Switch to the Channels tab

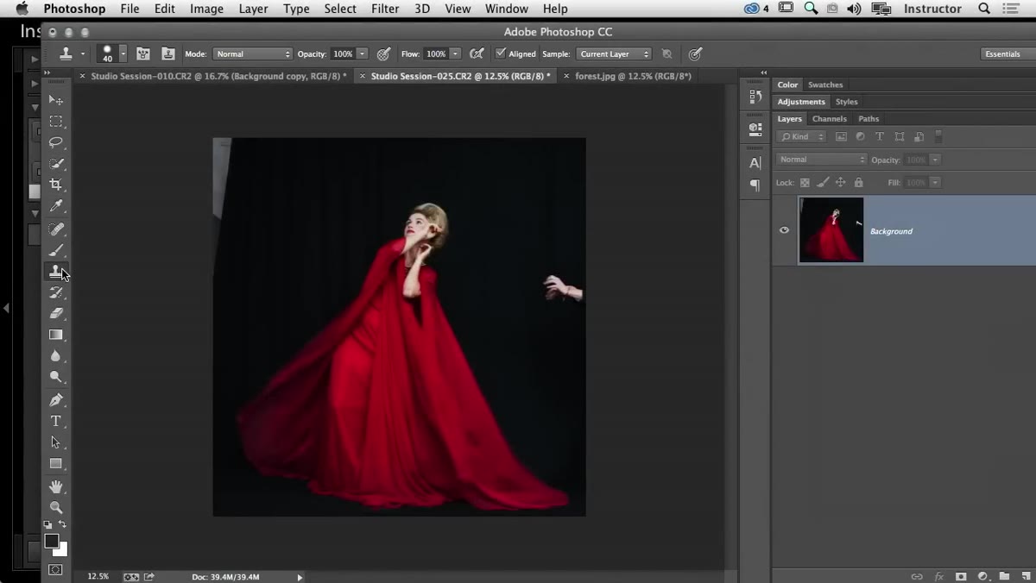[x=829, y=119]
